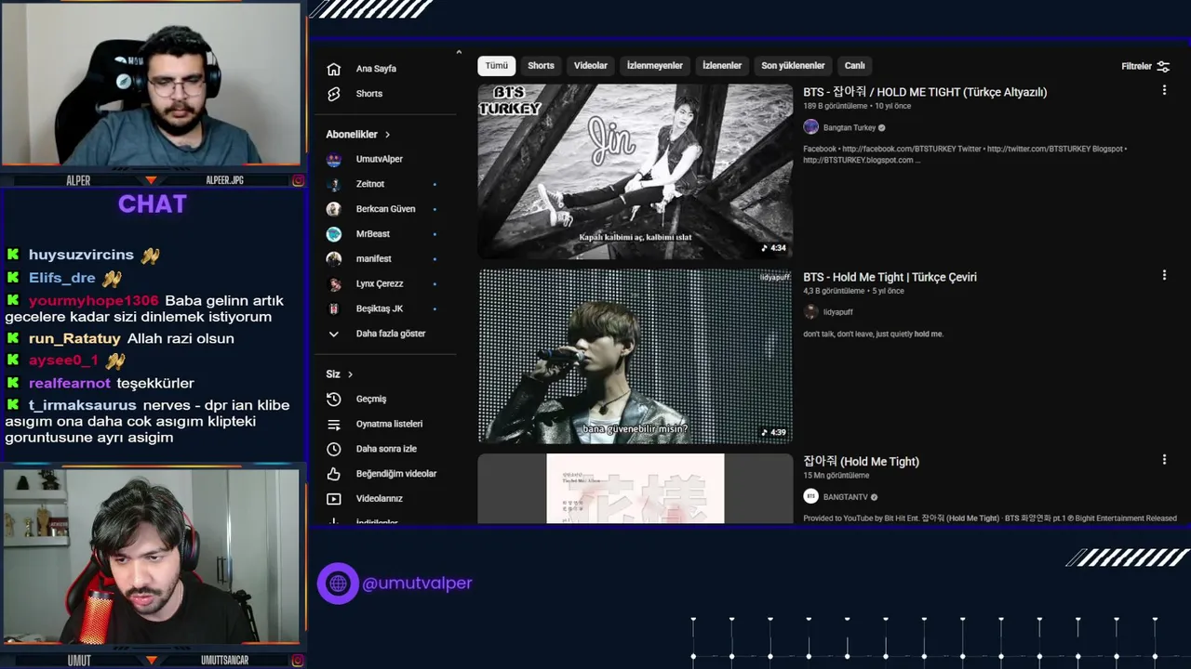
Task: Open Beşiktaş JK subscription label
Action: tap(380, 308)
